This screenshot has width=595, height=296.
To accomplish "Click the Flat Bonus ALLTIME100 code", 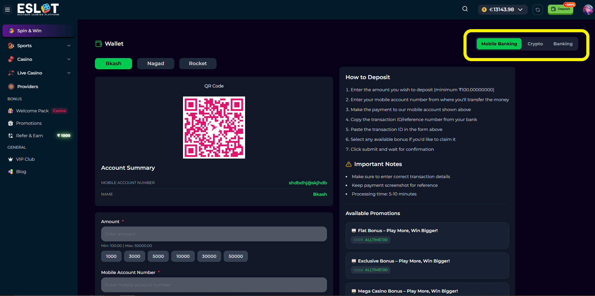I will click(x=371, y=240).
